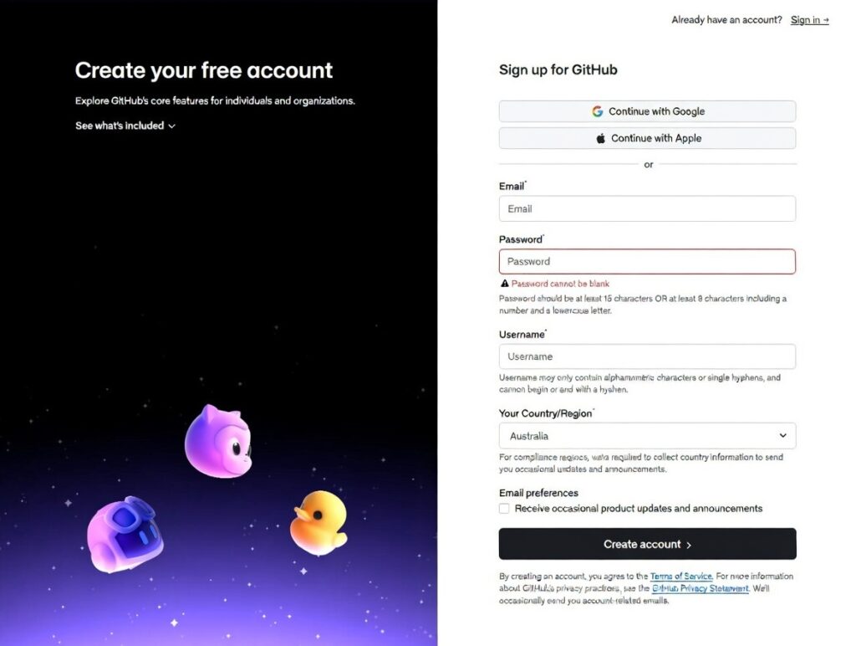Click the chevron next to See what's included
This screenshot has width=856, height=646.
click(x=172, y=126)
